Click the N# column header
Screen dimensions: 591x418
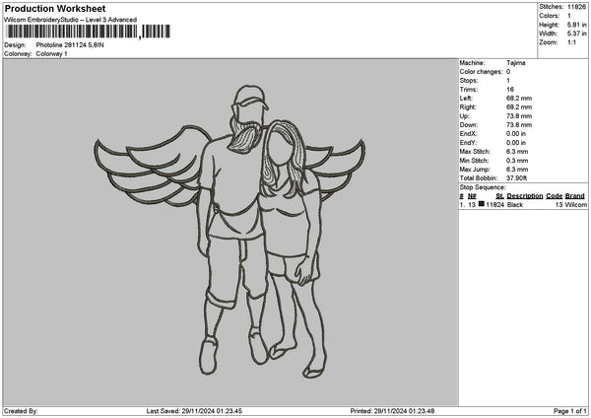472,196
